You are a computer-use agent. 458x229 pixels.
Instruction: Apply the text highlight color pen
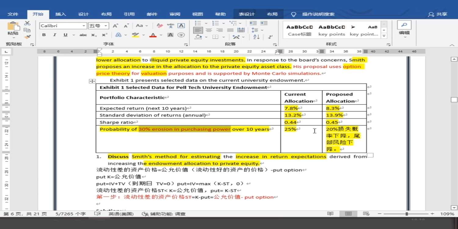click(135, 35)
